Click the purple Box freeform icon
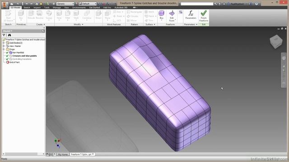The width and height of the screenshot is (289, 162). coord(162,13)
